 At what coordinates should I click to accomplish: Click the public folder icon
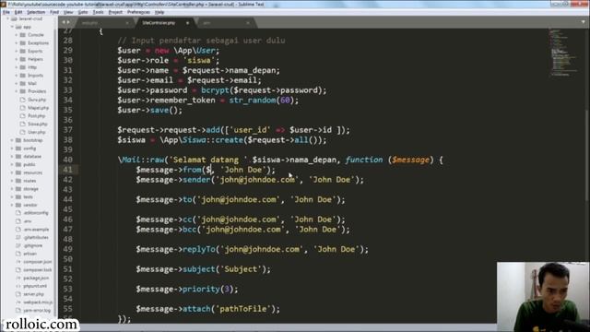[x=18, y=164]
